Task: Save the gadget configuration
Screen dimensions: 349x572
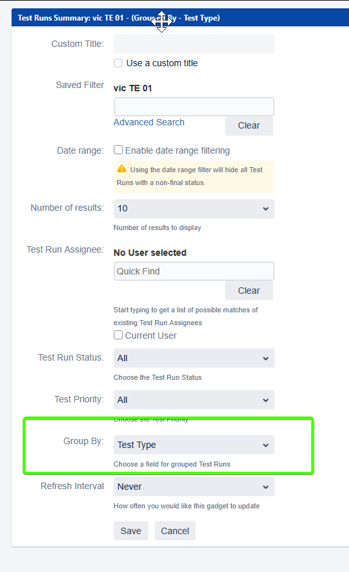Action: click(131, 531)
